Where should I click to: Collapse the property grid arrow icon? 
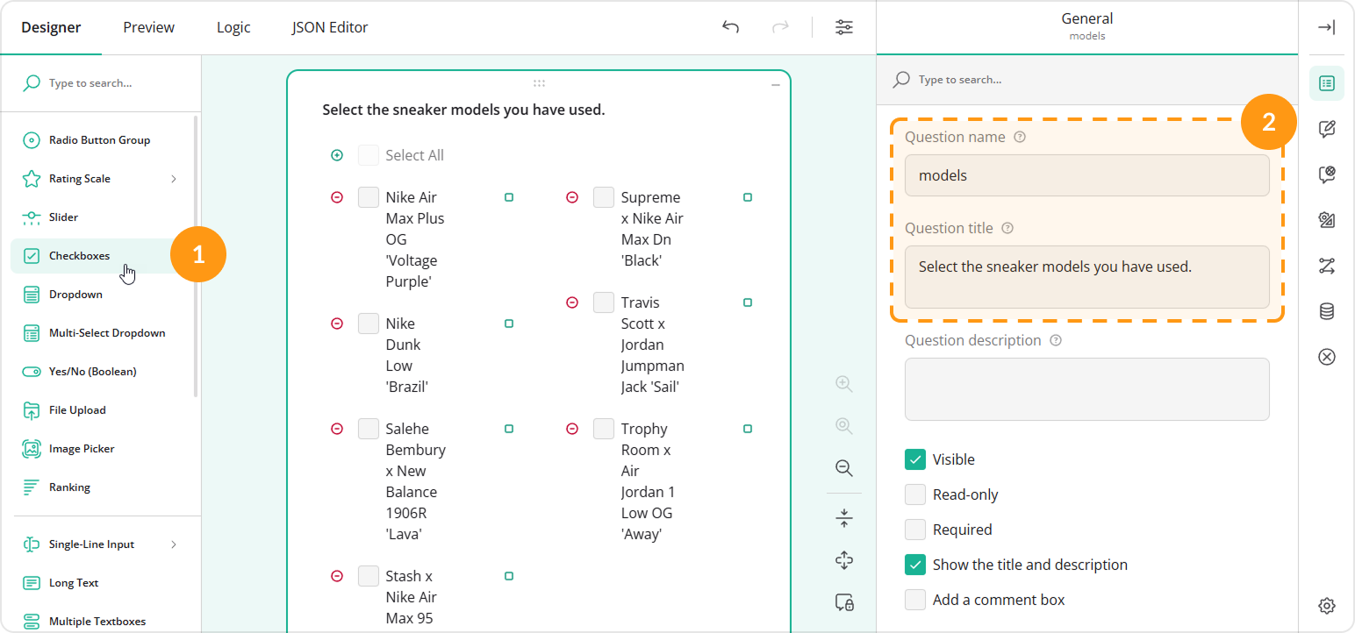point(1327,27)
